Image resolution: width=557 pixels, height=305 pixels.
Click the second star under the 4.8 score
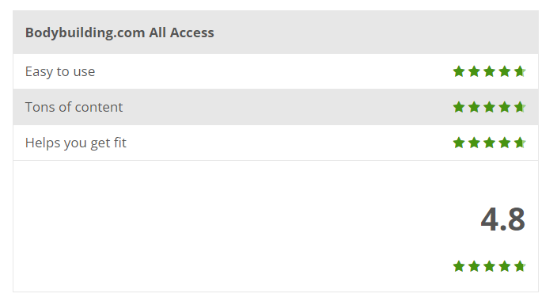tap(474, 266)
